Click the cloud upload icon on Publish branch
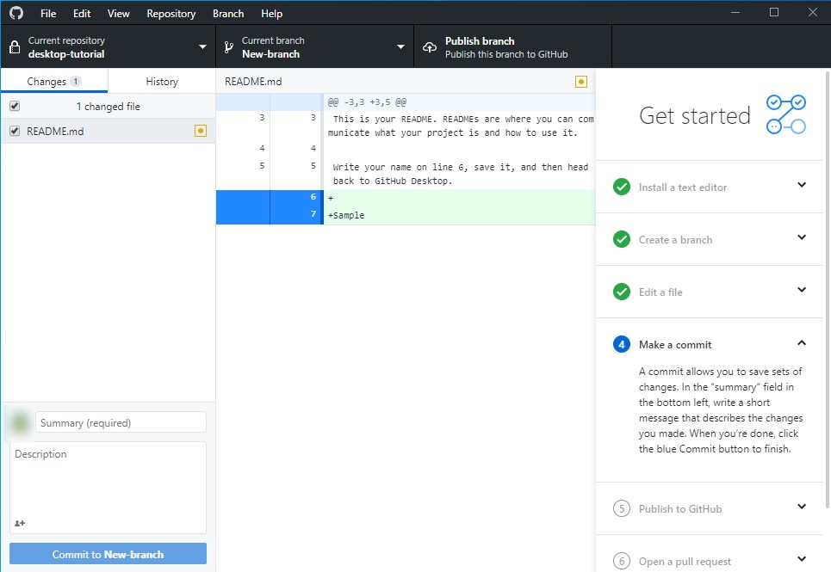The image size is (831, 572). (430, 46)
